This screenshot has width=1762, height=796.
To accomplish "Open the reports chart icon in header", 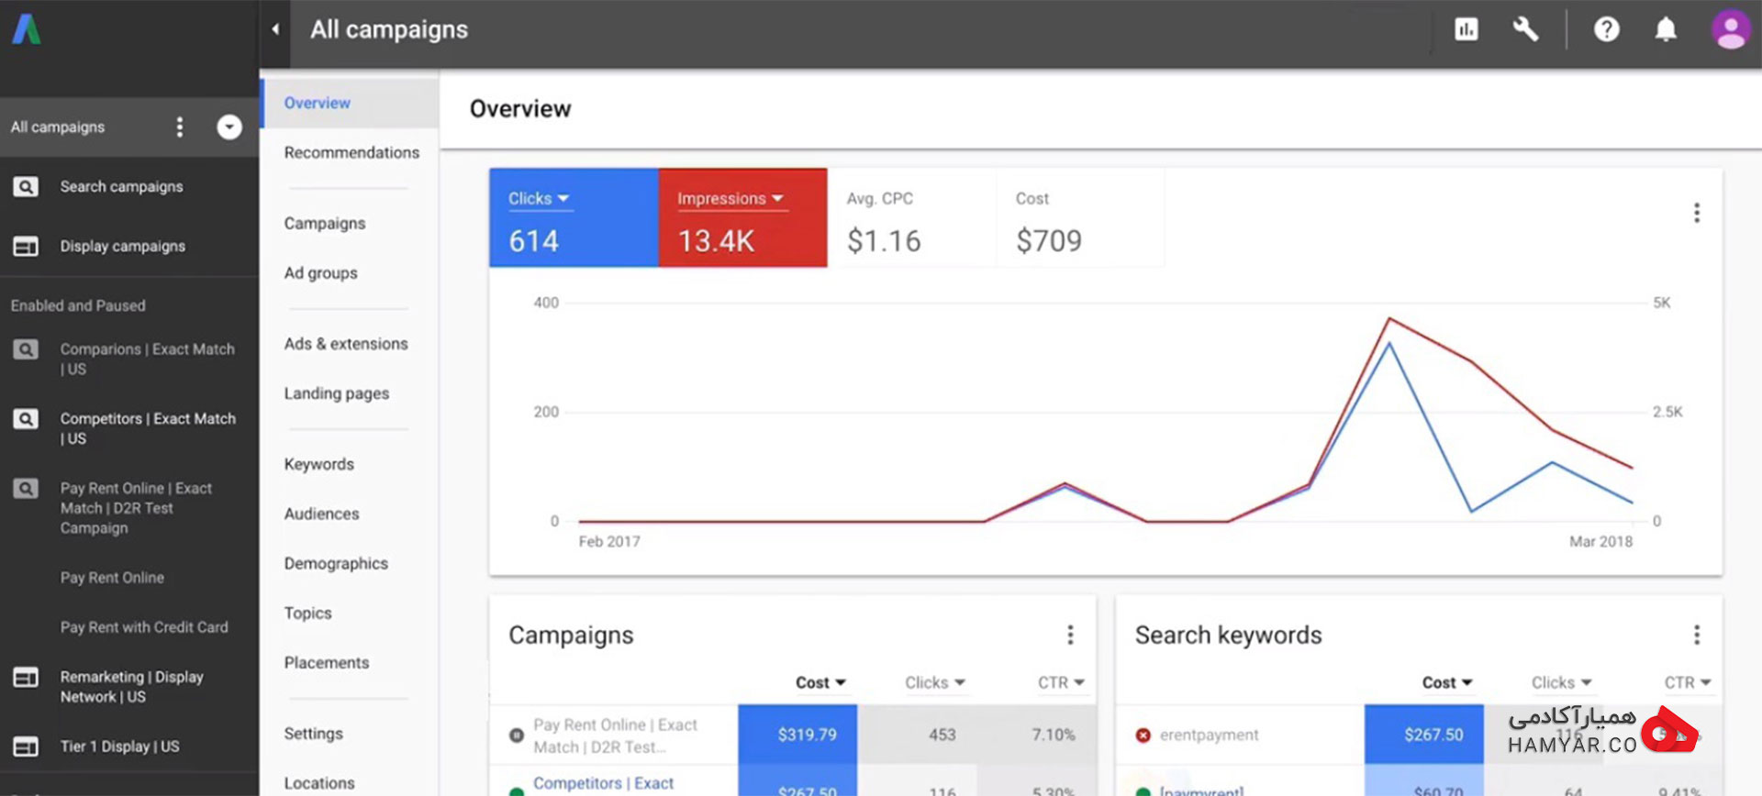I will [1466, 29].
